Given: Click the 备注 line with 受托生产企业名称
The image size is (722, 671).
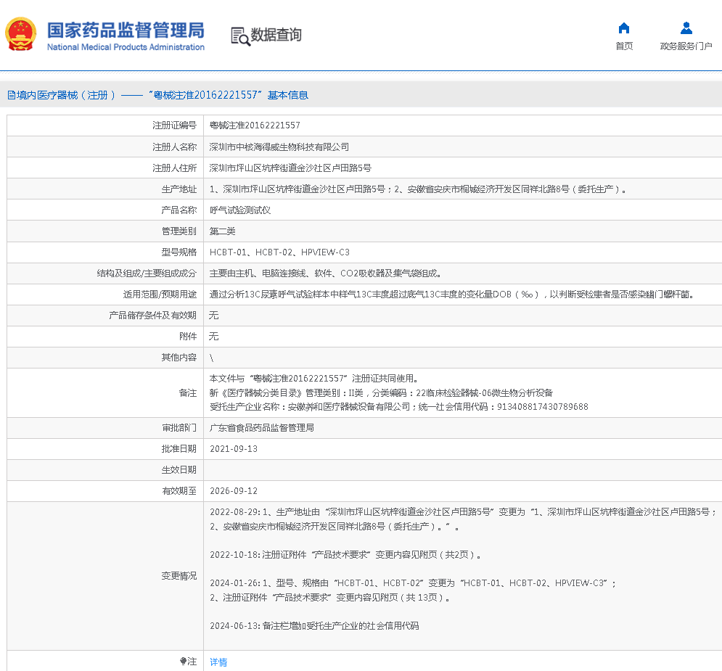Looking at the screenshot, I should point(399,407).
